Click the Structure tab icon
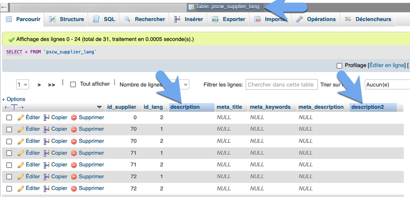 pos(52,19)
